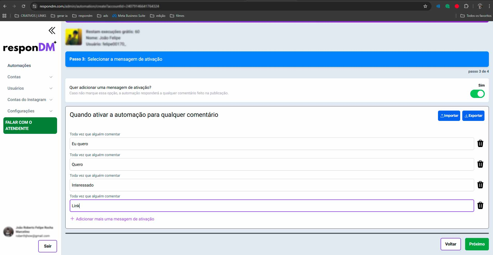The width and height of the screenshot is (493, 255).
Task: Open the browser extensions puzzle icon
Action: (x=466, y=6)
